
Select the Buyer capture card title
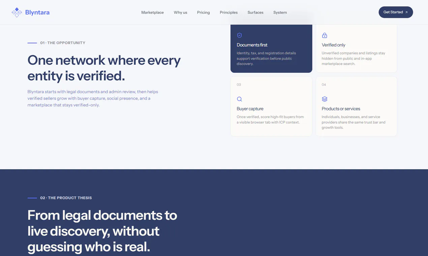[x=250, y=109]
